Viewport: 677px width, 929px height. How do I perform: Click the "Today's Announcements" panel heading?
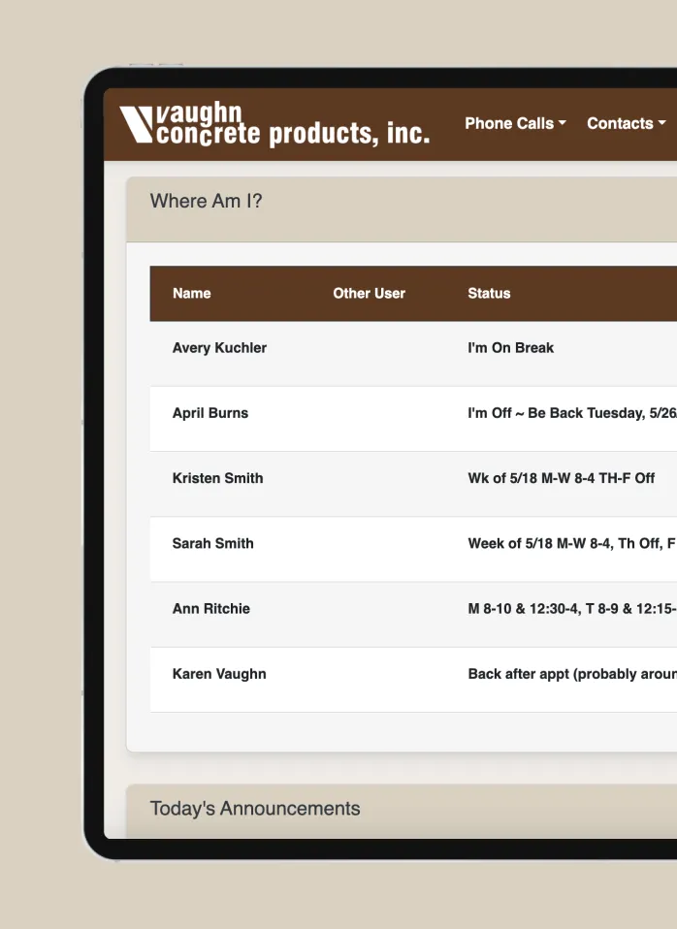pos(255,808)
